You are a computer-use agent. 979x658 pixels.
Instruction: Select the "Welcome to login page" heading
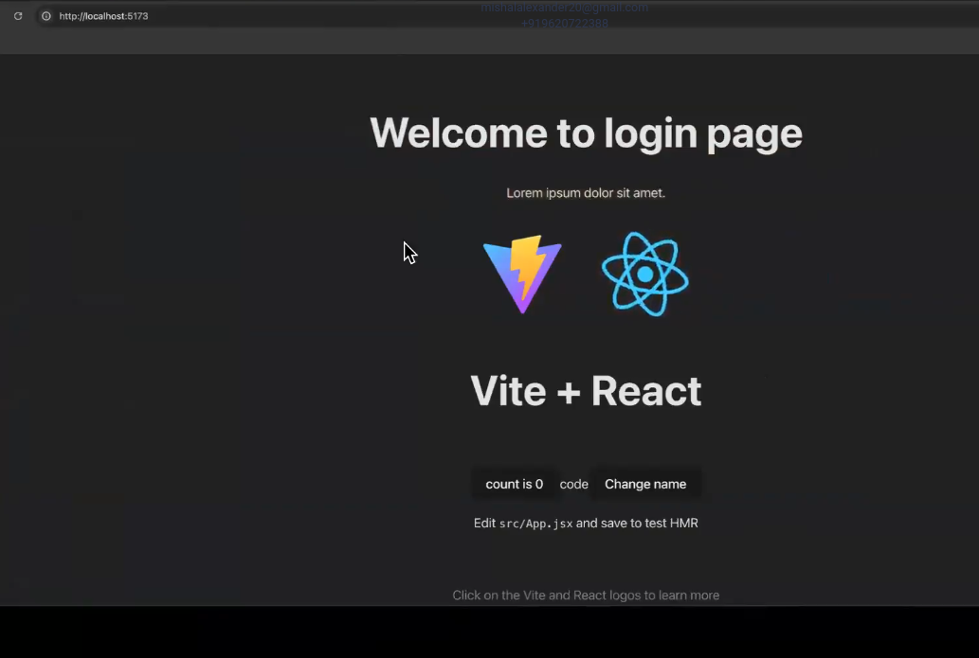(586, 133)
